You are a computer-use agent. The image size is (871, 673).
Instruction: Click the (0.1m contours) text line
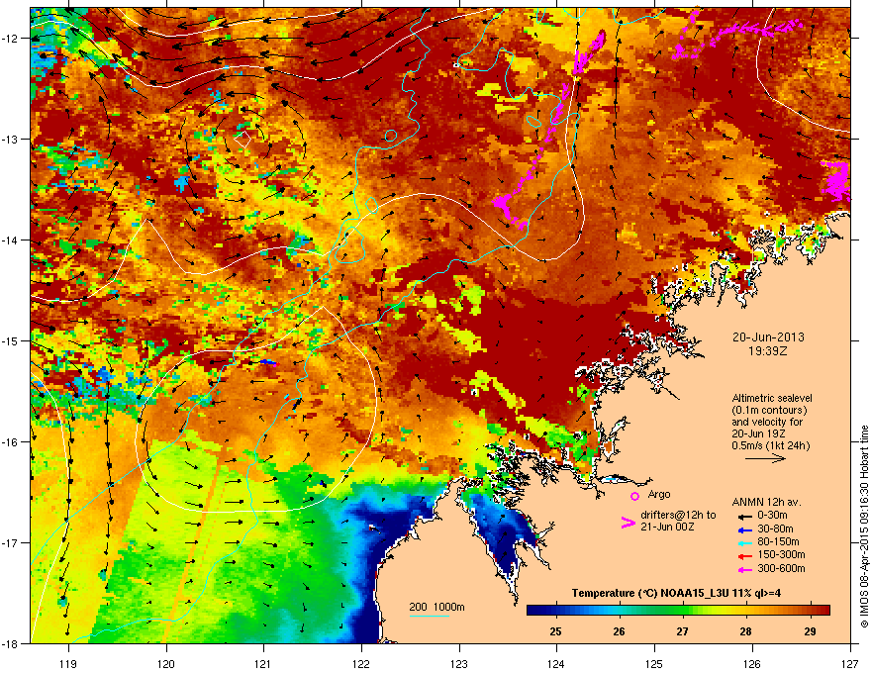[x=769, y=411]
